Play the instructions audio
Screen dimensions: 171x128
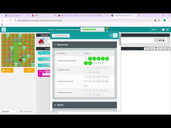(x=164, y=40)
